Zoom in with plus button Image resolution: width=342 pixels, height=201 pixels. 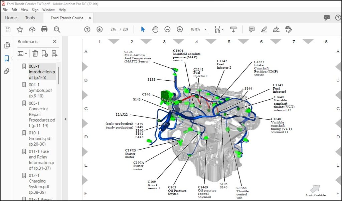[x=180, y=29]
